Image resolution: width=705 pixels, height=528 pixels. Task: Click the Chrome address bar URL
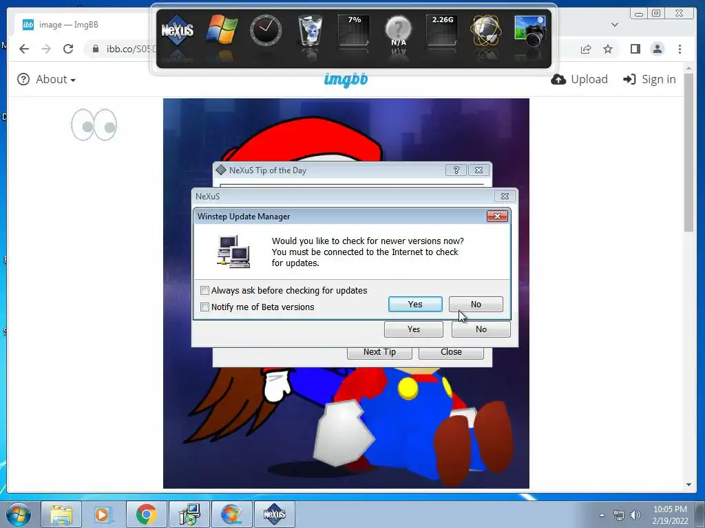pyautogui.click(x=130, y=49)
